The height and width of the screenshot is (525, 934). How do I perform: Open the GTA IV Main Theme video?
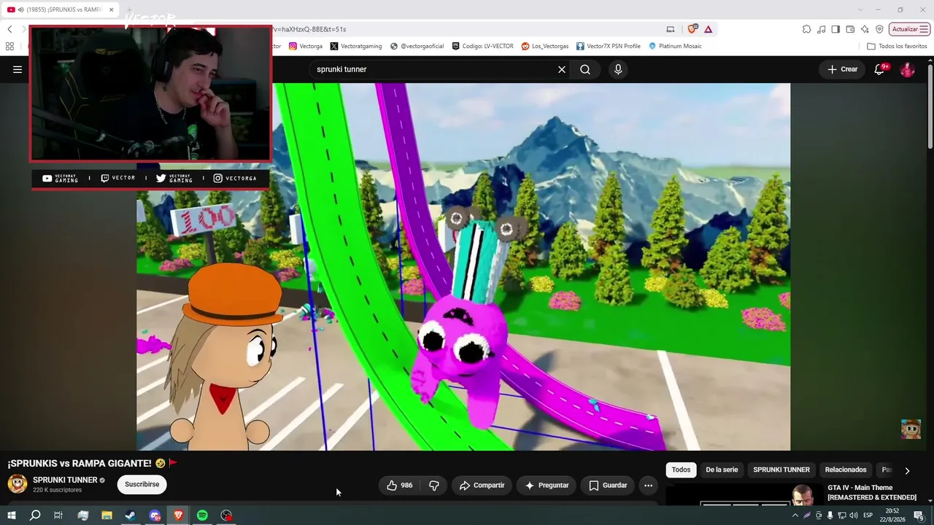tap(872, 492)
